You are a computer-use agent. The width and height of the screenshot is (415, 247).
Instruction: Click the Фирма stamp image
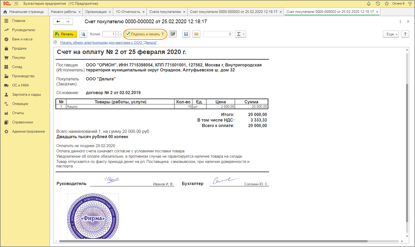click(x=93, y=216)
